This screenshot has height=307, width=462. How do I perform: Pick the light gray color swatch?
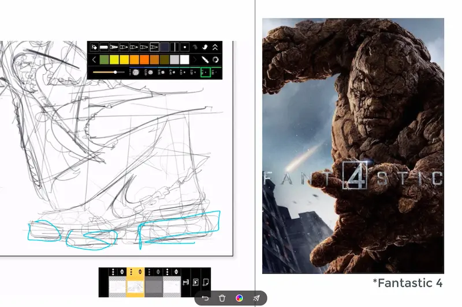[174, 60]
